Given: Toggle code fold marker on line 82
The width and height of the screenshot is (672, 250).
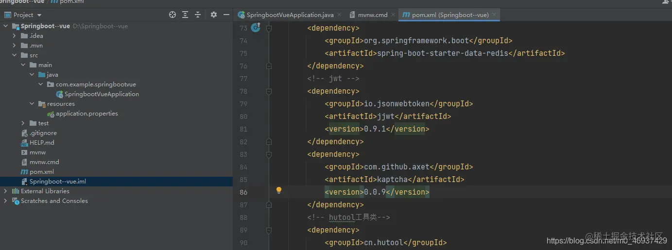Looking at the screenshot, I should [269, 142].
